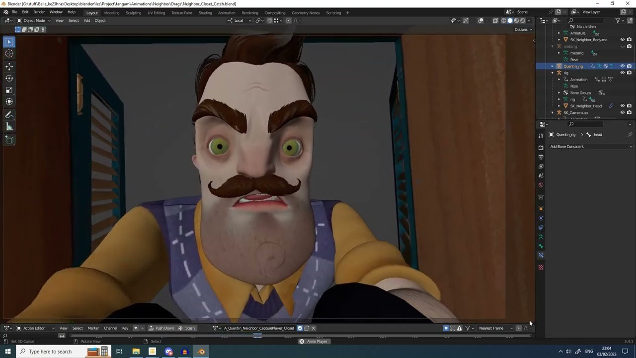Open the Bone properties tab
The width and height of the screenshot is (636, 358).
click(x=541, y=246)
